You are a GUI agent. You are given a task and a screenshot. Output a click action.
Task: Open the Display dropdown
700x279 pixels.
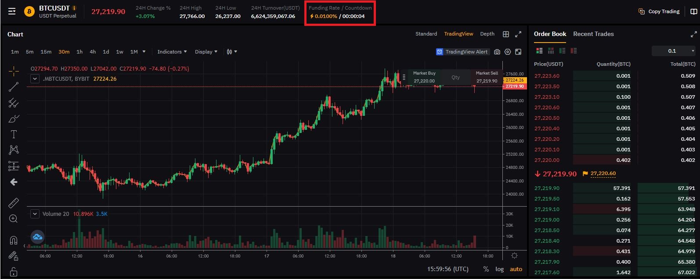[206, 52]
